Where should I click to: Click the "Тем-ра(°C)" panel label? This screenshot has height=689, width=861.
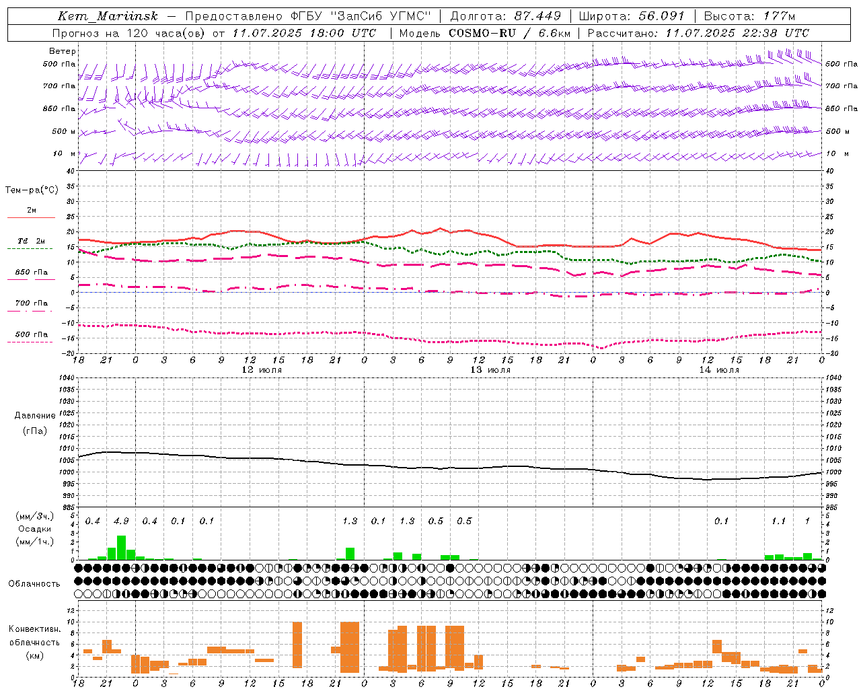pos(32,190)
